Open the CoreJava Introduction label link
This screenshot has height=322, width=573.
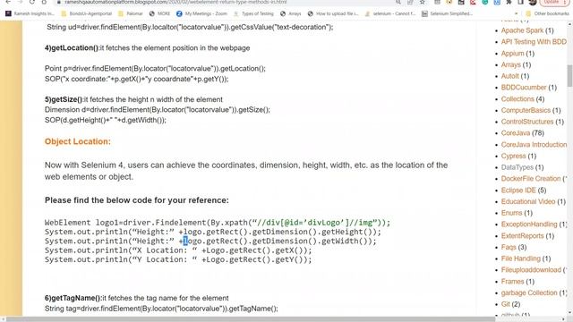pos(534,145)
